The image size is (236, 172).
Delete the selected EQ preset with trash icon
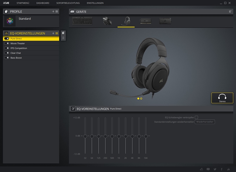(x=63, y=38)
